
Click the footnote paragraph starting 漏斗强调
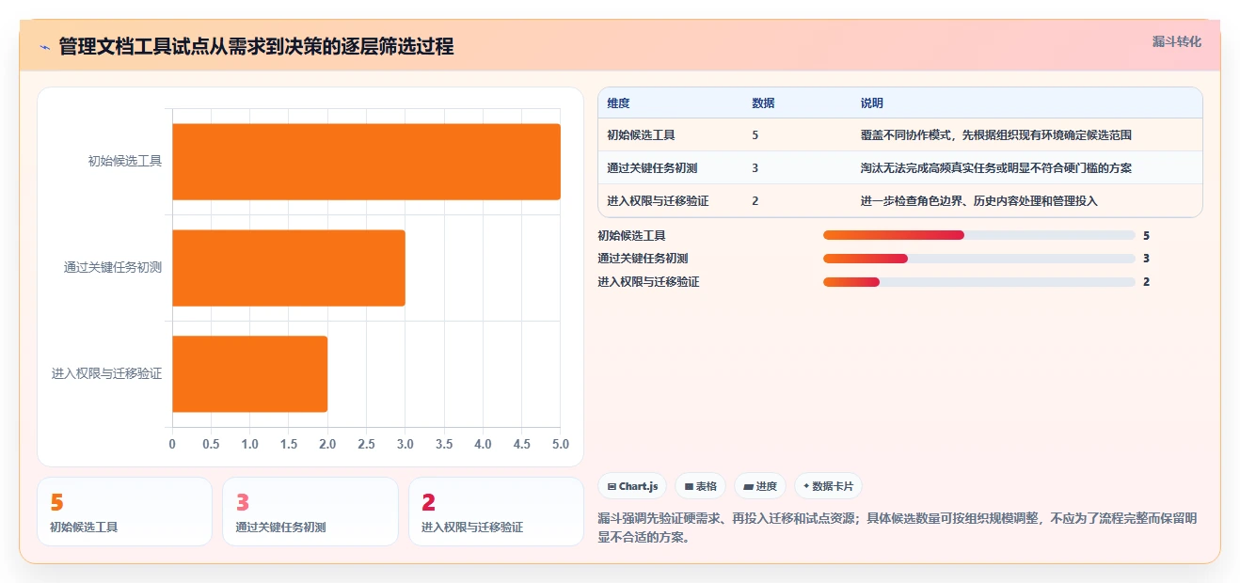(898, 528)
